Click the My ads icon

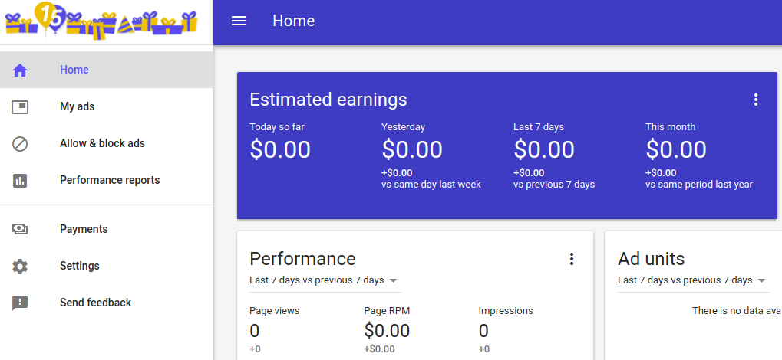pyautogui.click(x=20, y=106)
